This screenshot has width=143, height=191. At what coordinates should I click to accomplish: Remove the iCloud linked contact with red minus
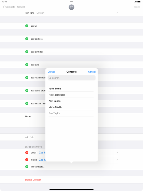point(27,160)
